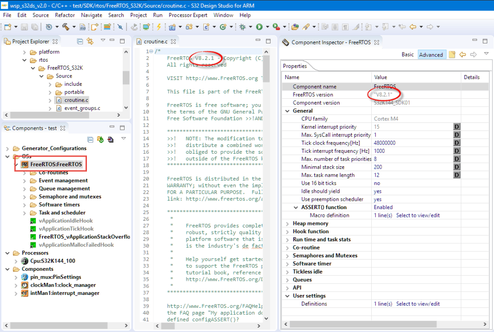494x332 pixels.
Task: Click the Open Type folder icon
Action: click(x=295, y=27)
